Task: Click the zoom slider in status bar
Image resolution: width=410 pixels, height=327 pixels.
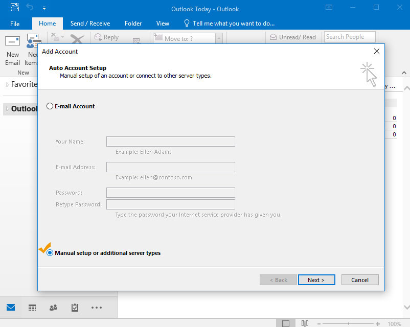Action: (x=348, y=324)
